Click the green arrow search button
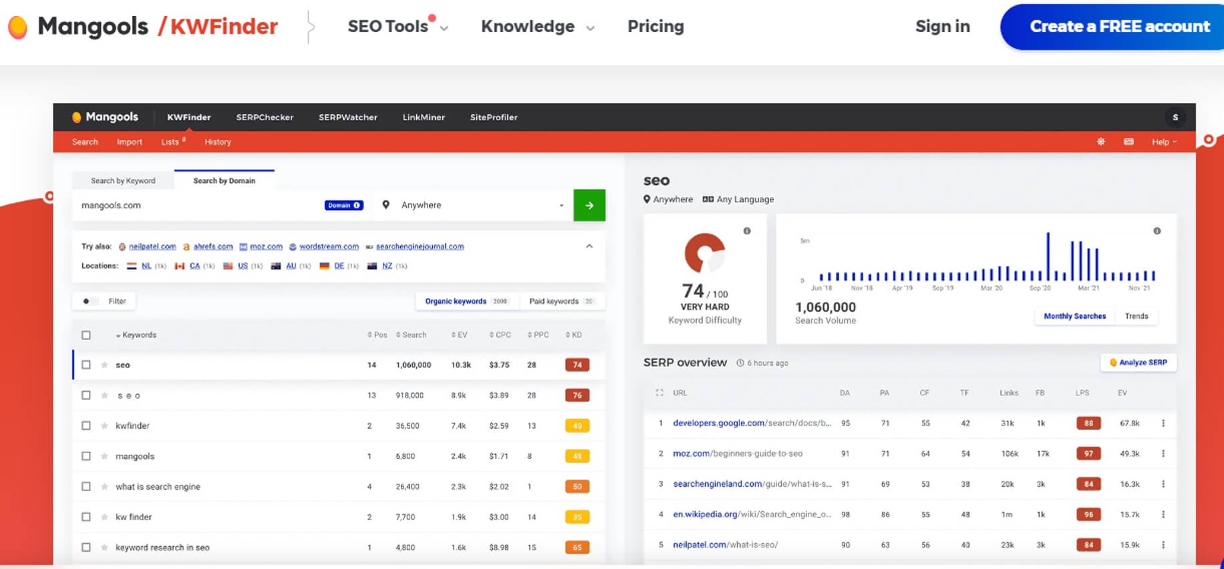This screenshot has width=1224, height=569. pyautogui.click(x=589, y=205)
